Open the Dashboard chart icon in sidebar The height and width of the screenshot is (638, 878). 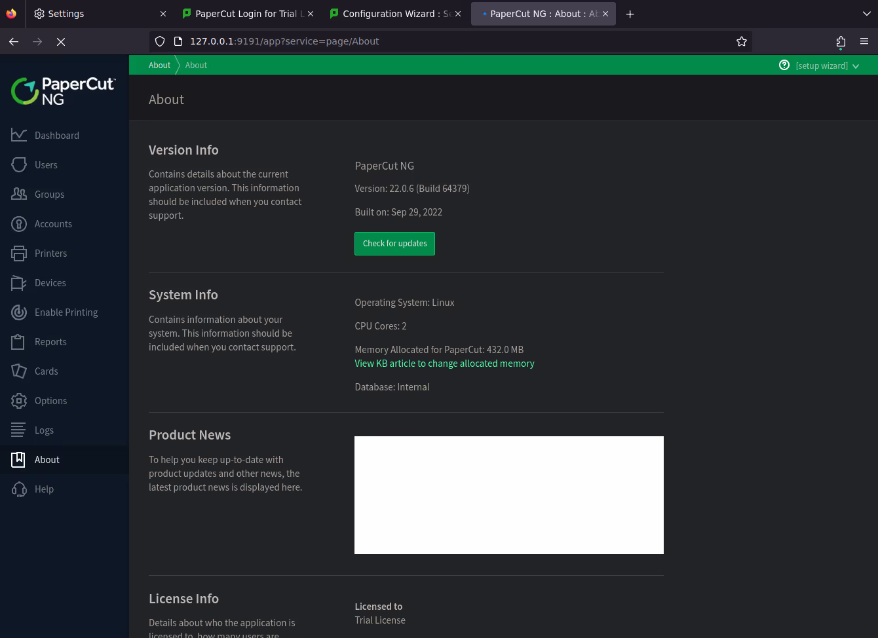pos(19,135)
